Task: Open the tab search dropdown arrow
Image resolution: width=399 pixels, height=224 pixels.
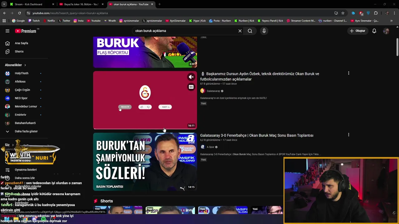Action: pos(4,4)
